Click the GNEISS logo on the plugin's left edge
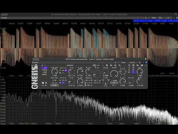Image resolution: width=178 pixels, height=134 pixels. [34, 76]
